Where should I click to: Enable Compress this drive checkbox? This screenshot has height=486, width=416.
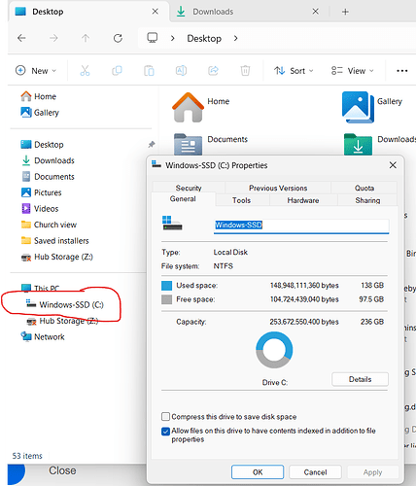[x=165, y=416]
